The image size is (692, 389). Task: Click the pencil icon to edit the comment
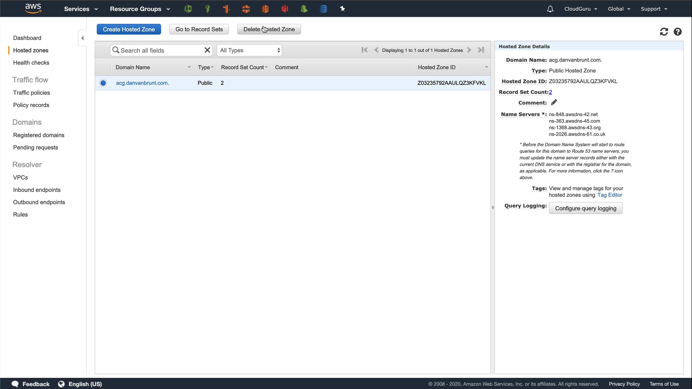point(554,103)
